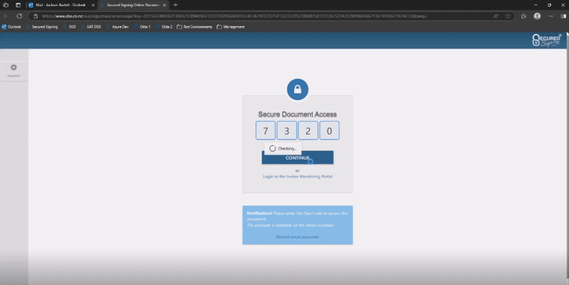Open the favorites list icon in toolbar

[x=523, y=16]
